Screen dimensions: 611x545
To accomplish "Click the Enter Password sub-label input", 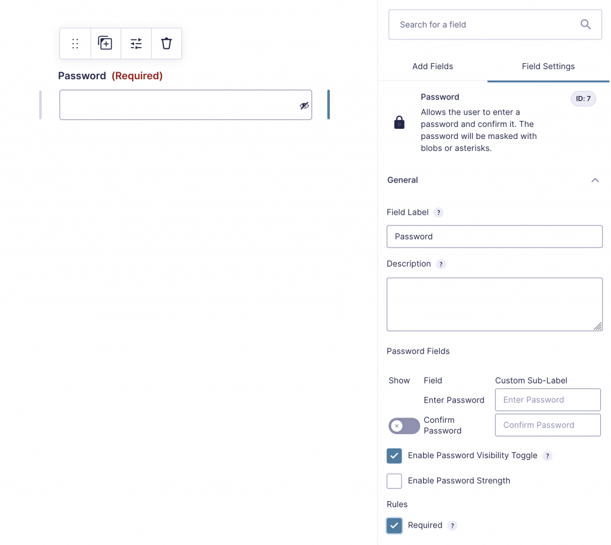I will coord(548,400).
